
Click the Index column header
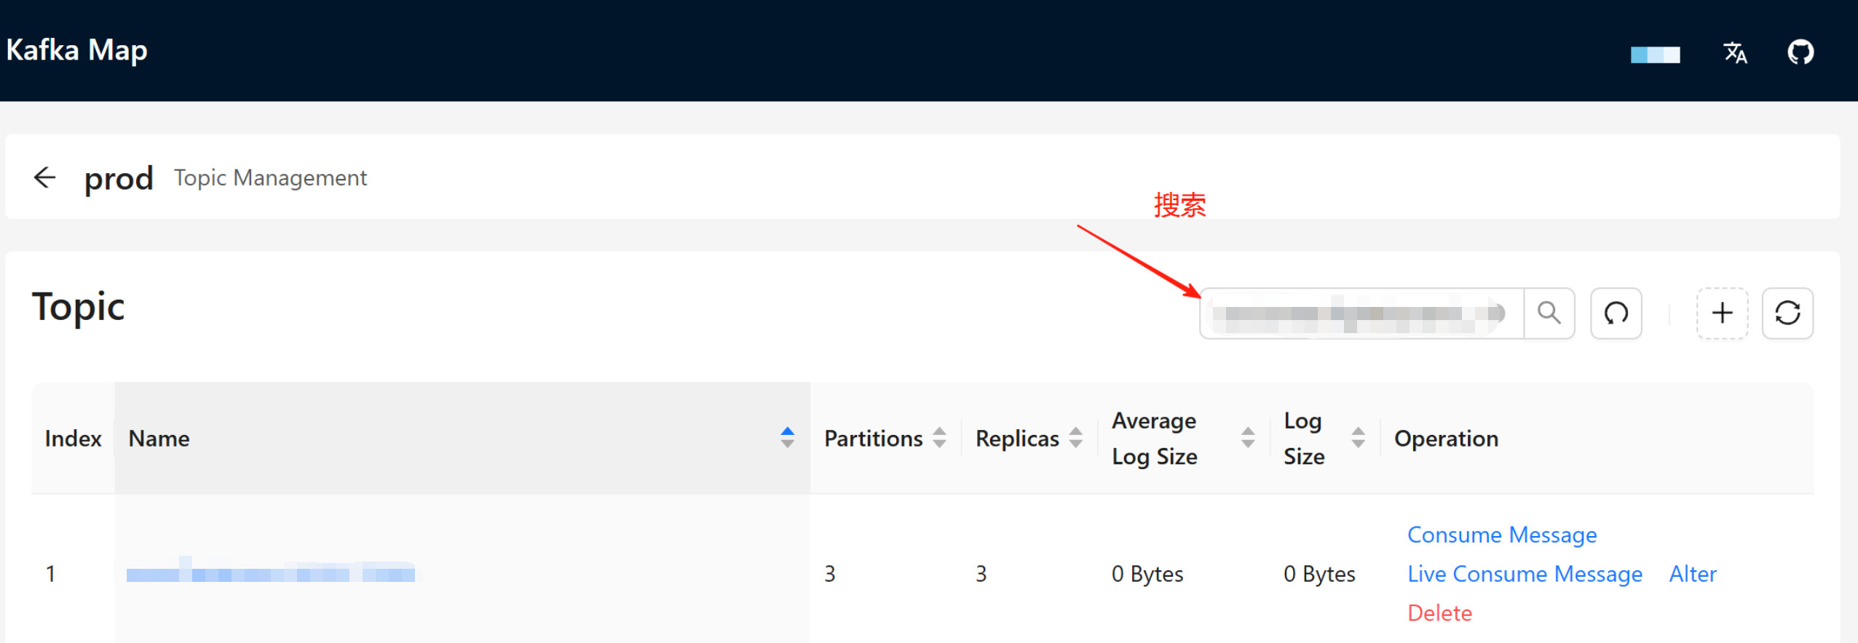click(x=73, y=439)
